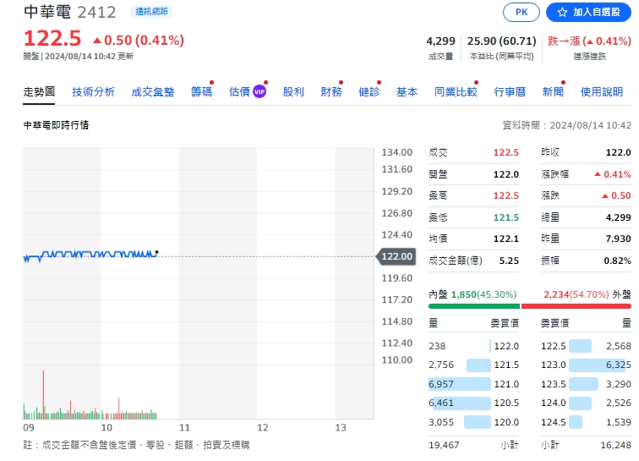Open the 基本 tab
Image resolution: width=639 pixels, height=461 pixels.
[x=407, y=92]
